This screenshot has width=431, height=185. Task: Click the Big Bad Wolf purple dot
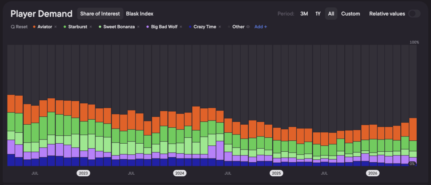click(148, 27)
